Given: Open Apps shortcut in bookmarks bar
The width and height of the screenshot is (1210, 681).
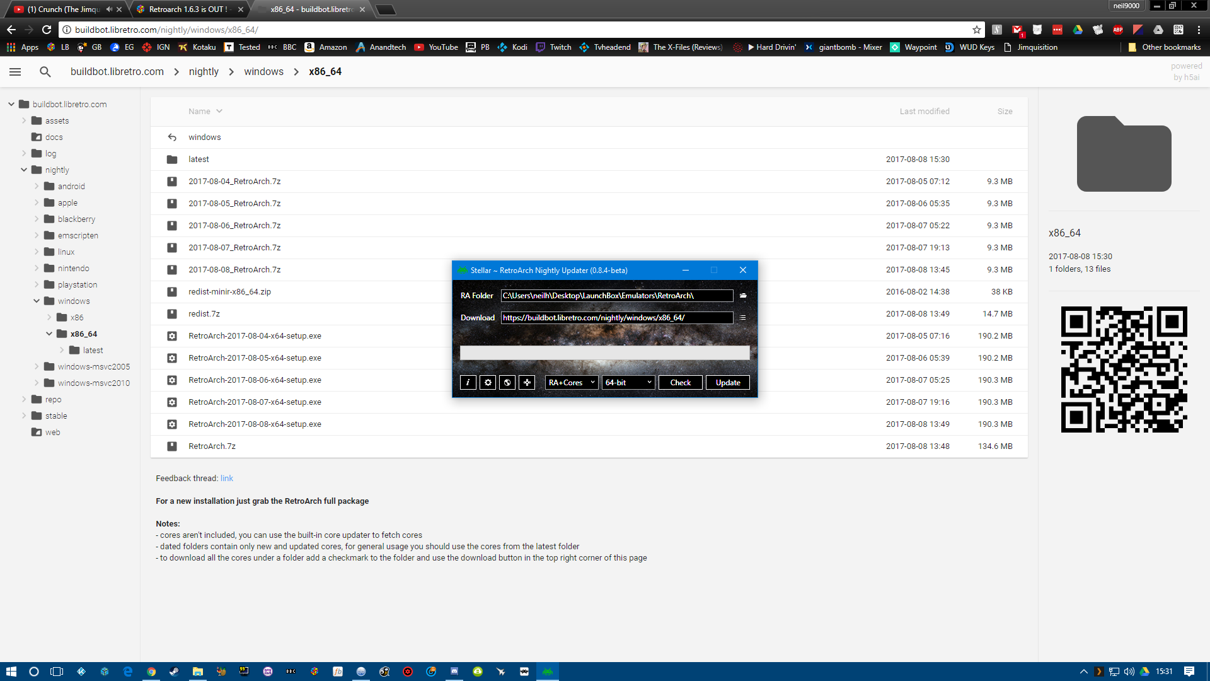Looking at the screenshot, I should [23, 47].
